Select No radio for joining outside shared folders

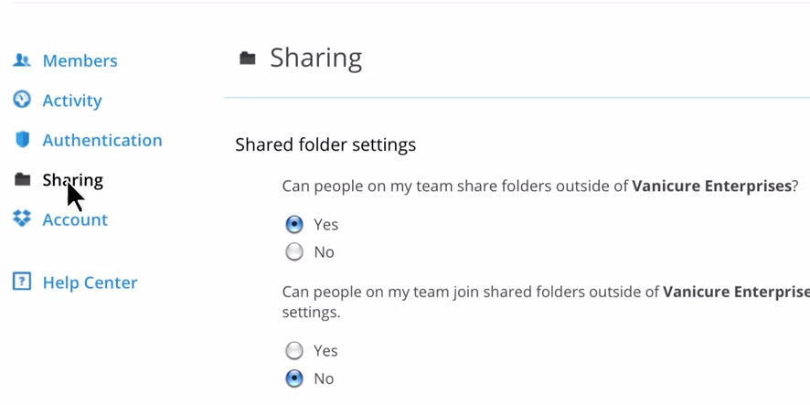click(294, 378)
